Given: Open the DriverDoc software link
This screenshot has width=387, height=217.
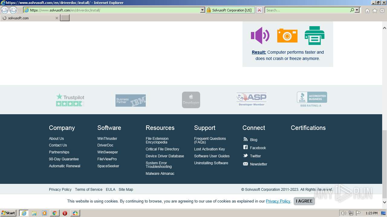Looking at the screenshot, I should [106, 145].
